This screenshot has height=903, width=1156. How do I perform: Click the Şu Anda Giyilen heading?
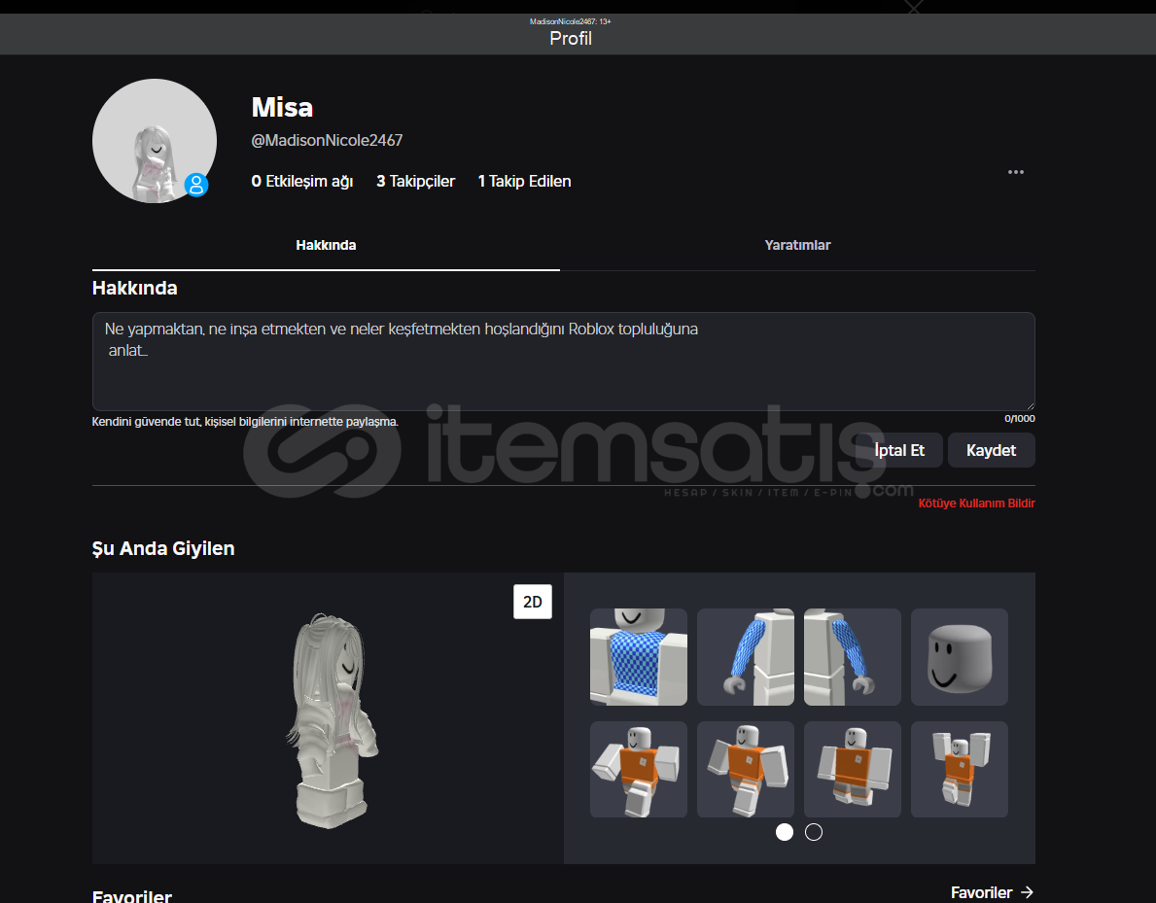click(x=163, y=548)
